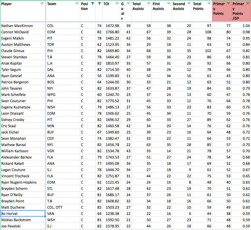Screen dimensions: 251x230
Task: Click the Player column header text
Action: [x=7, y=4]
